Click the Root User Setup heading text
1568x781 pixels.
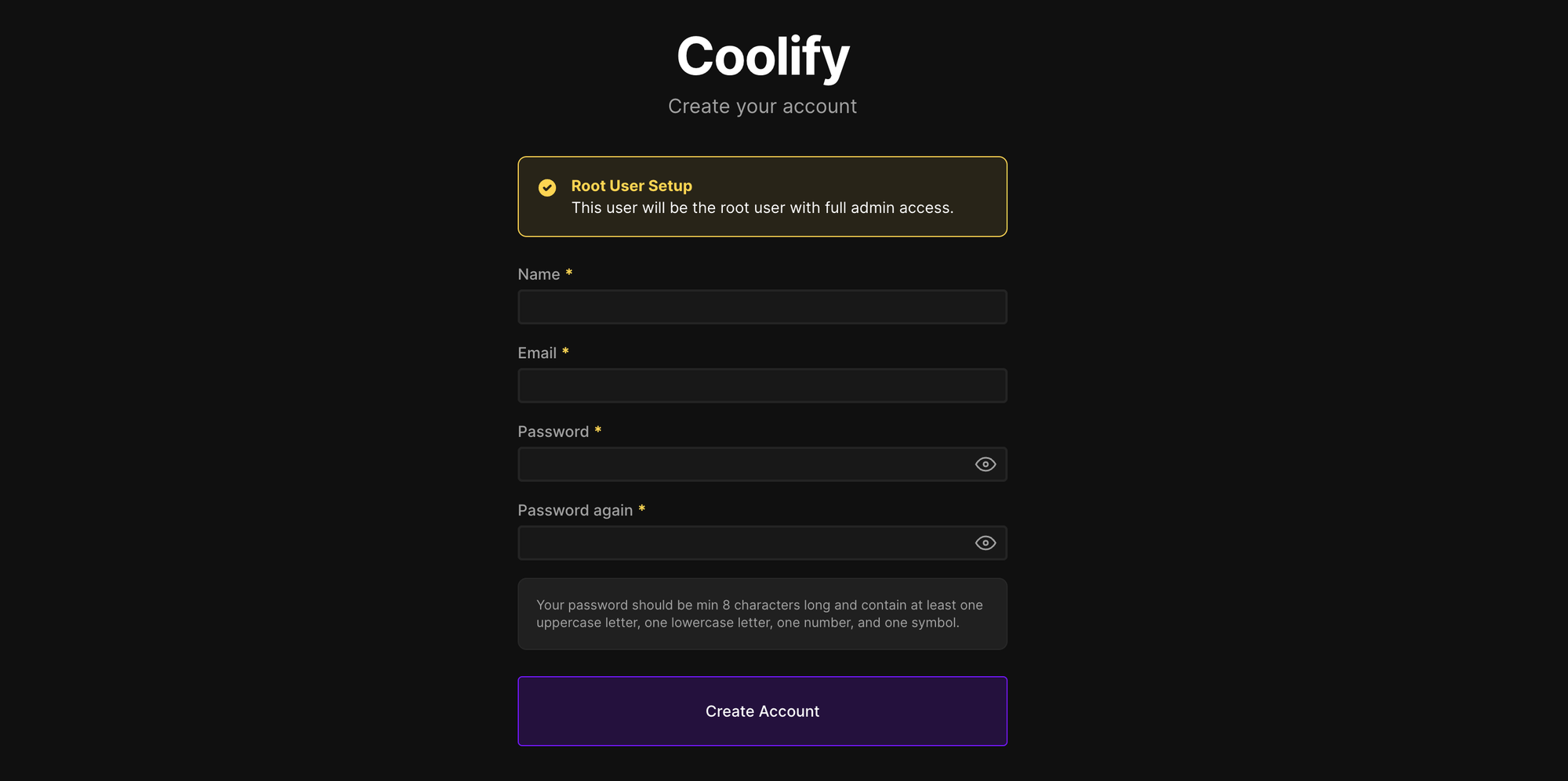tap(631, 186)
